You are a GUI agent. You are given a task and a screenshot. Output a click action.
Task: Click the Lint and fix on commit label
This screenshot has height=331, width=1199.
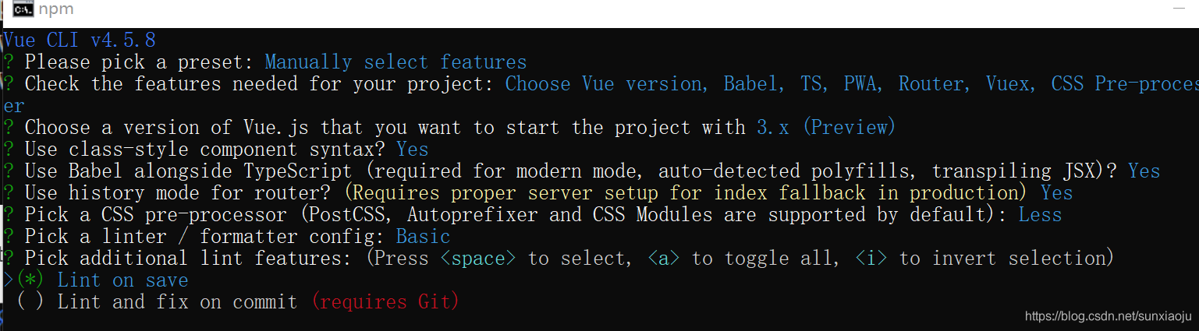pyautogui.click(x=178, y=302)
